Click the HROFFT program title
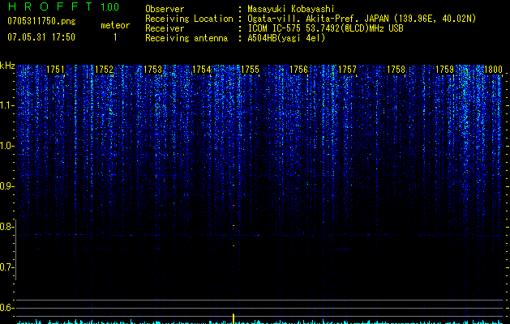The width and height of the screenshot is (510, 324). pyautogui.click(x=51, y=6)
